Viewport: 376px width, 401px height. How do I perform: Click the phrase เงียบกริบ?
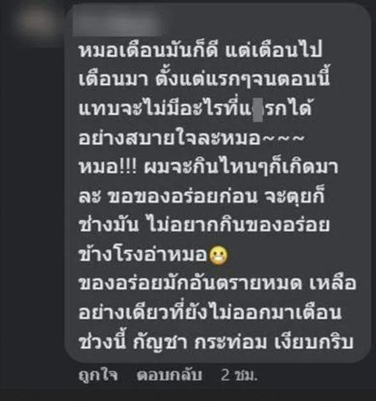(314, 342)
